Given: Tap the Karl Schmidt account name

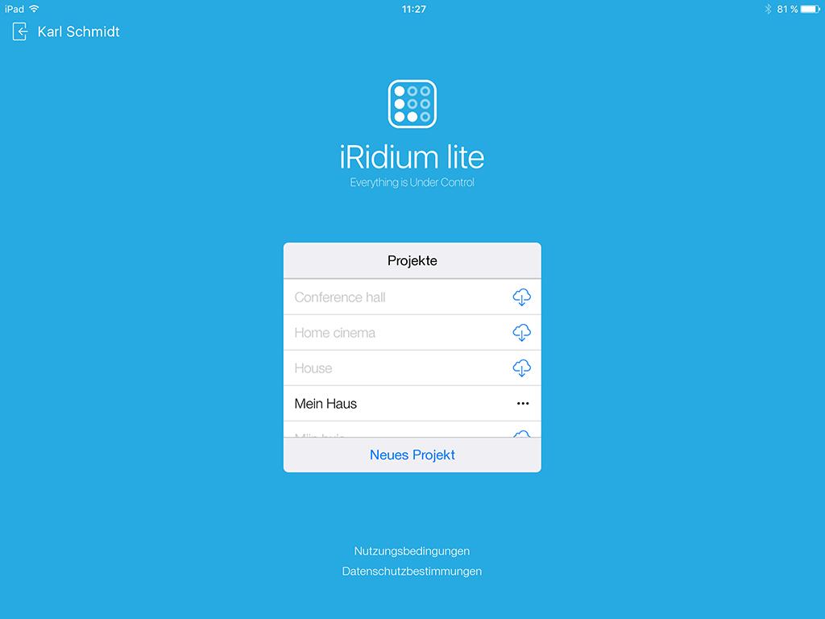Looking at the screenshot, I should [x=78, y=31].
